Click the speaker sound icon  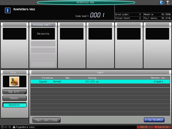[x=161, y=2]
